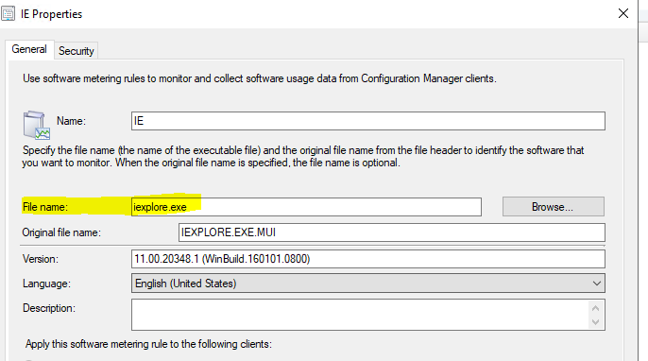The height and width of the screenshot is (361, 648).
Task: Click the File name label
Action: pos(45,207)
